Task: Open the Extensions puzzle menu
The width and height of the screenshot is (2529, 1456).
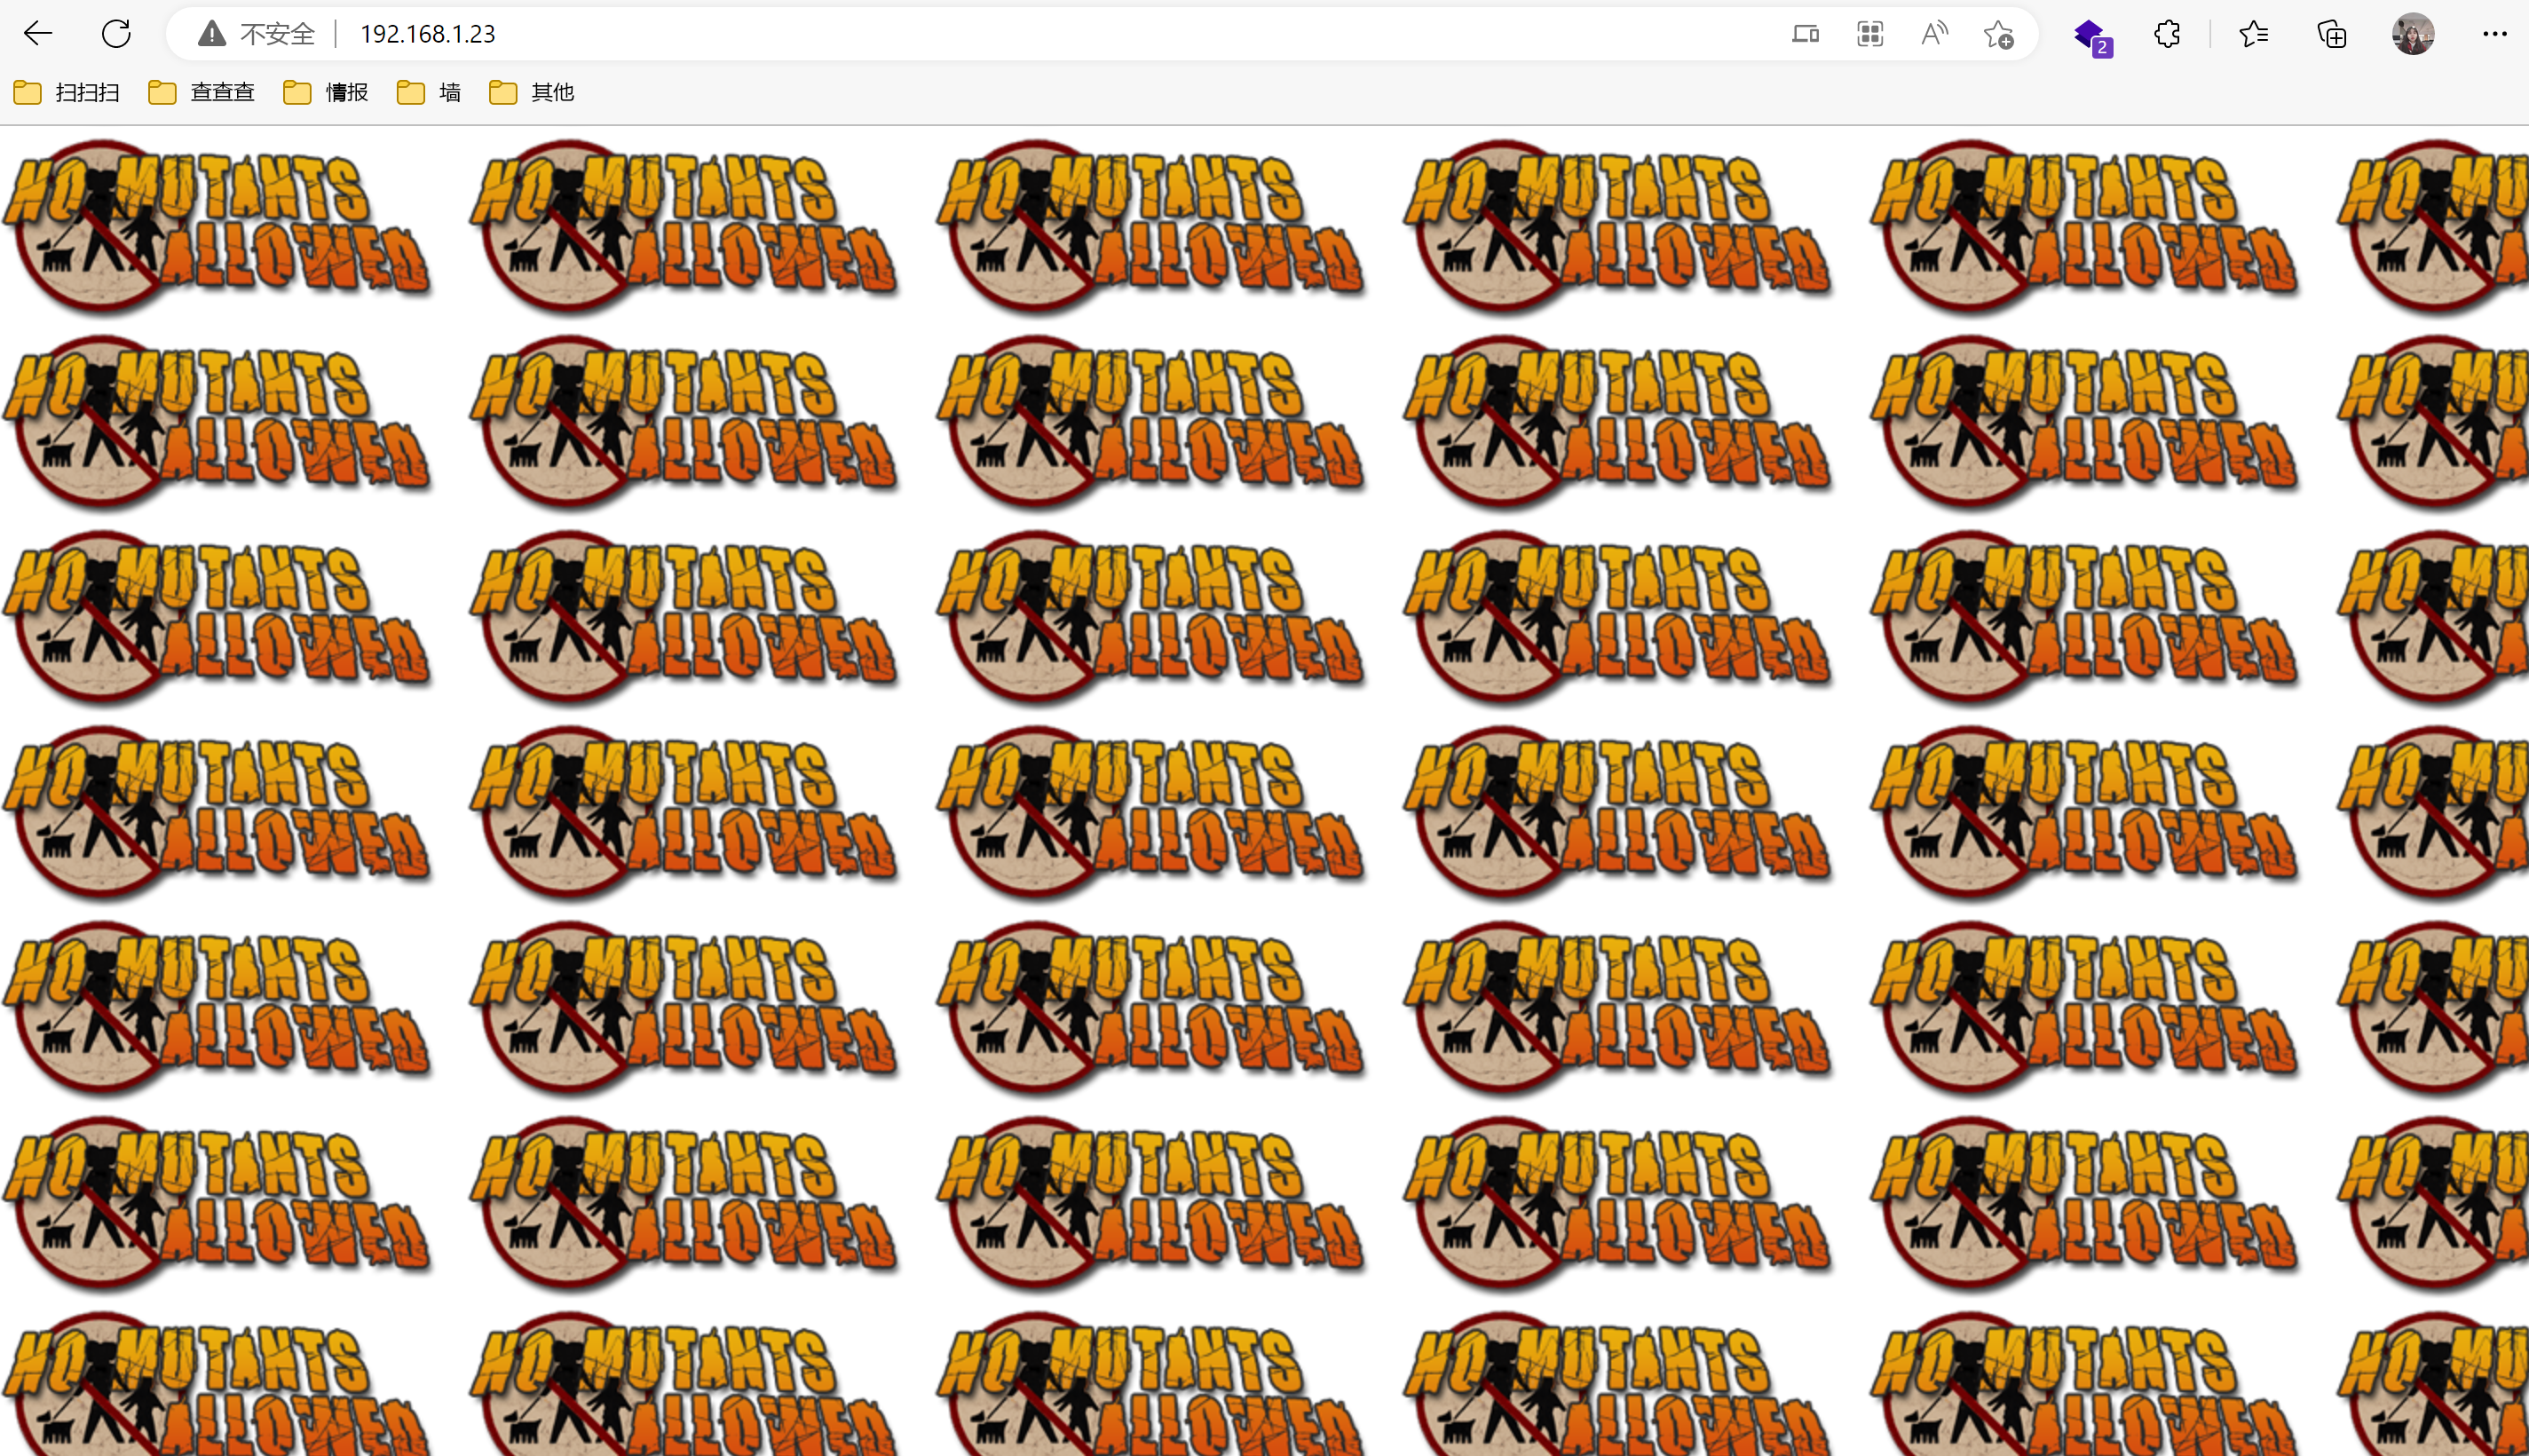Action: coord(2166,35)
